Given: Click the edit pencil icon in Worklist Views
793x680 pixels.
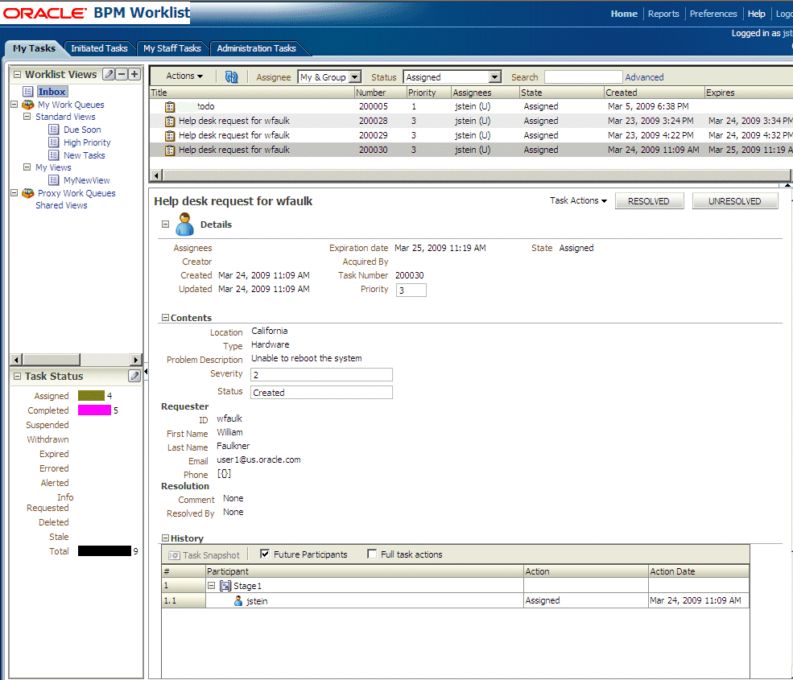Looking at the screenshot, I should pyautogui.click(x=109, y=74).
